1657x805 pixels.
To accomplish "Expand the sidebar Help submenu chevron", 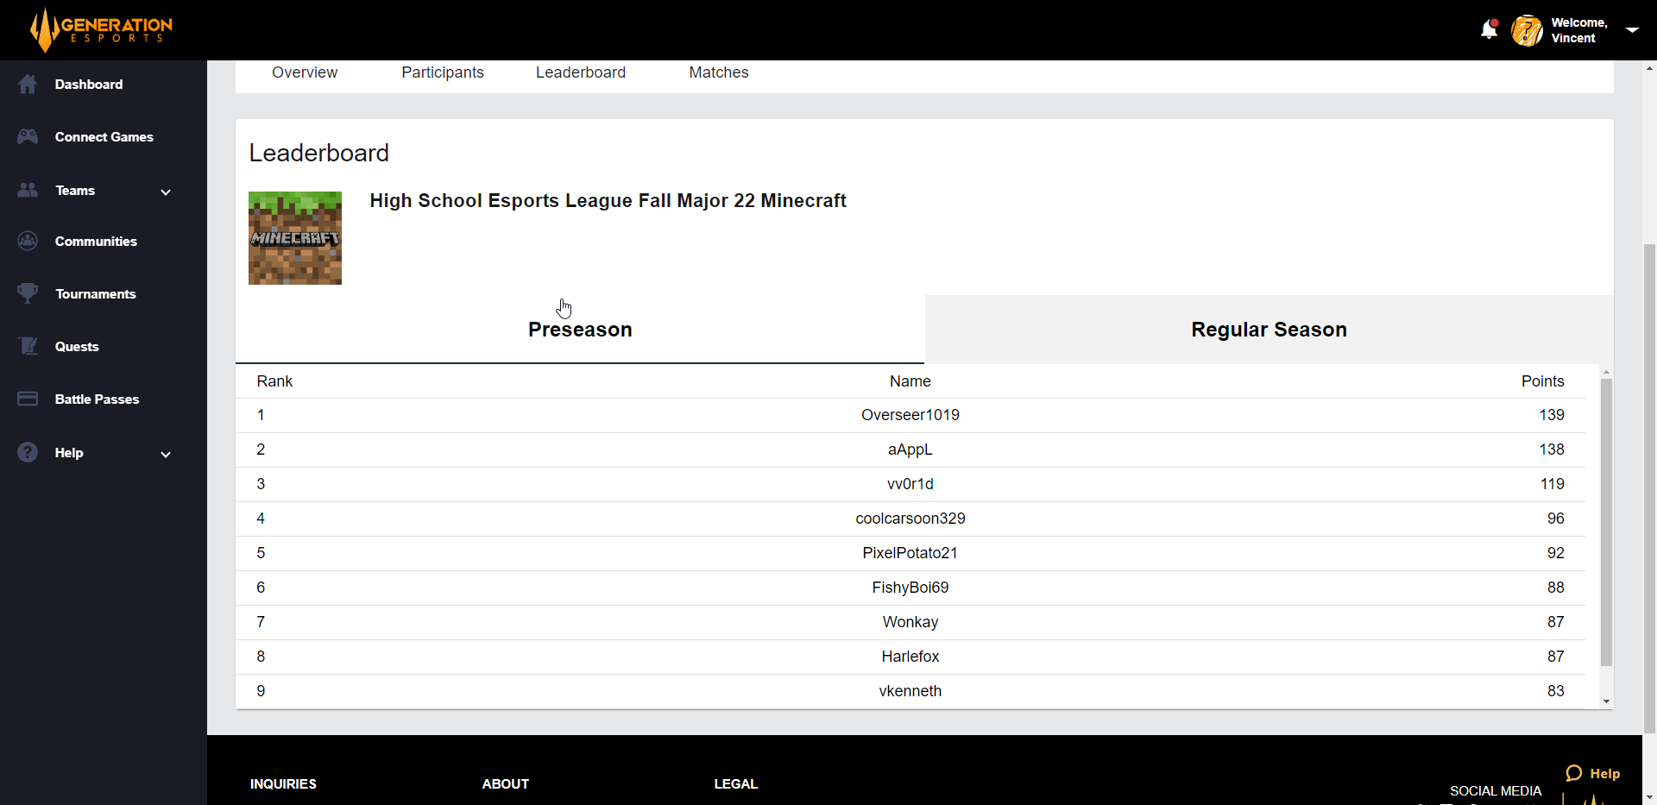I will [x=166, y=454].
